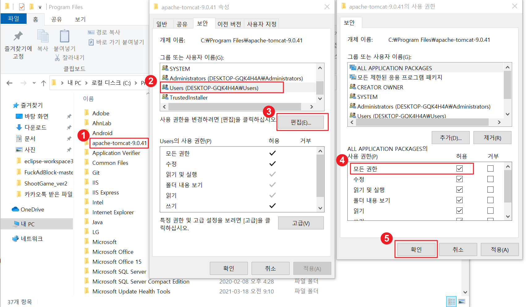Uncheck 모든 권한 허용 checkbox

point(460,168)
